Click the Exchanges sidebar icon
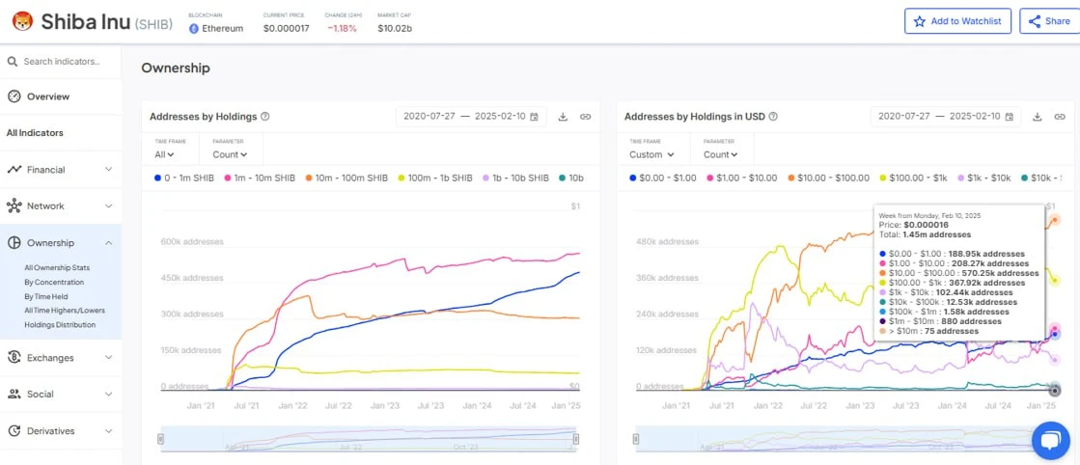The width and height of the screenshot is (1080, 465). pyautogui.click(x=14, y=358)
